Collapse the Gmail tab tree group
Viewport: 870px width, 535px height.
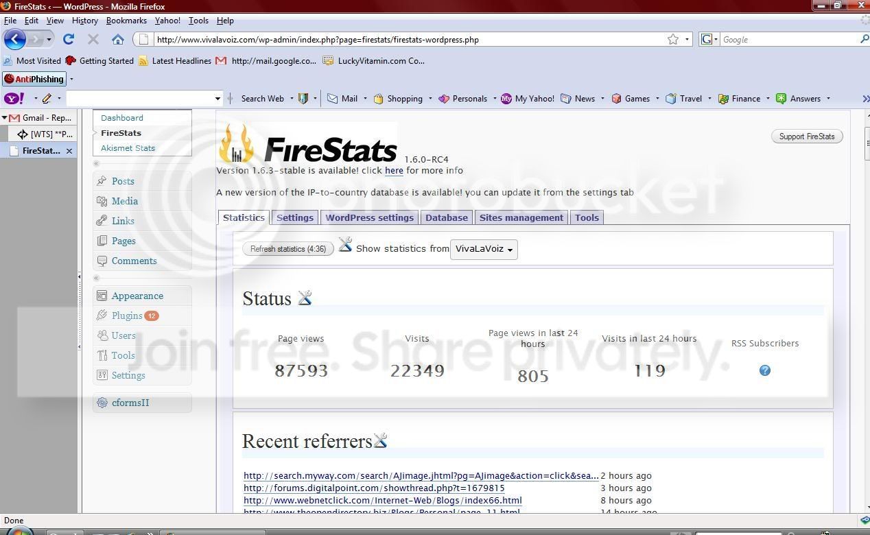[x=4, y=118]
